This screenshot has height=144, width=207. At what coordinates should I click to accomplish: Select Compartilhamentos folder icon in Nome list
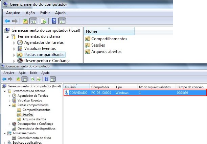coord(88,39)
